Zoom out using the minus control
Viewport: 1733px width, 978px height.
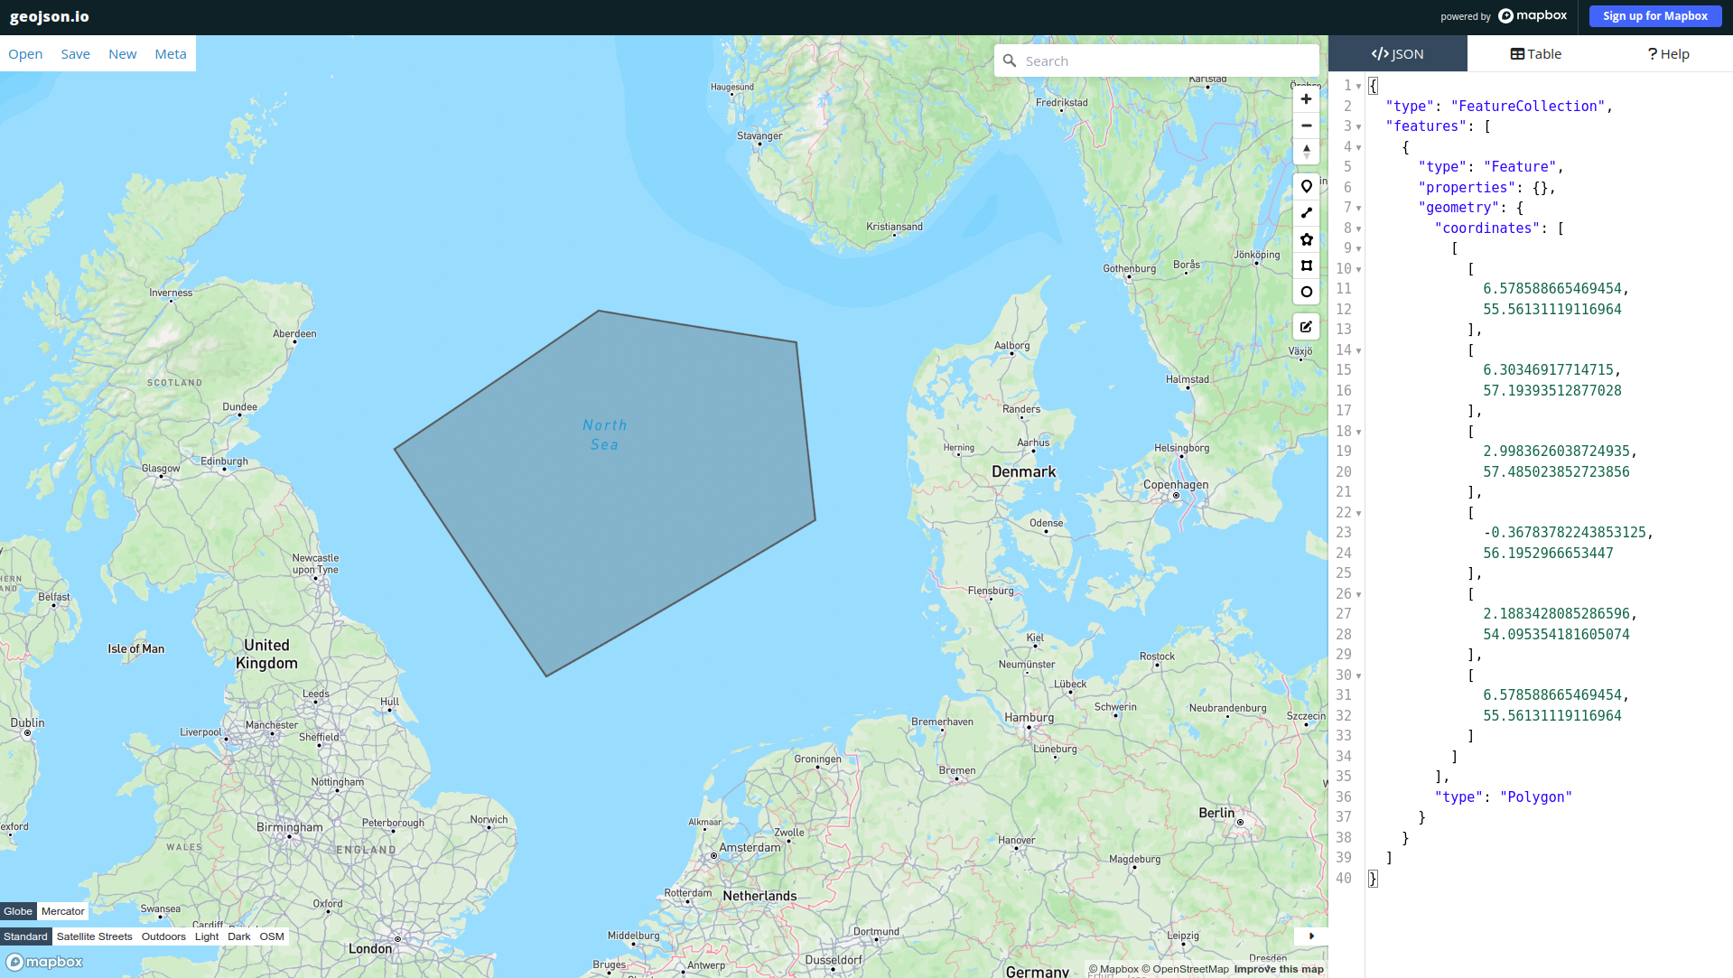pos(1306,126)
